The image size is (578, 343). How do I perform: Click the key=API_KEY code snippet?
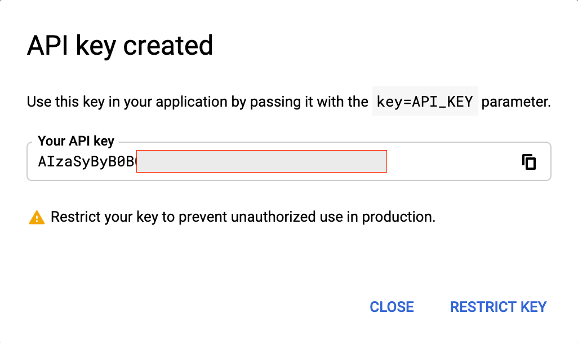click(x=425, y=102)
